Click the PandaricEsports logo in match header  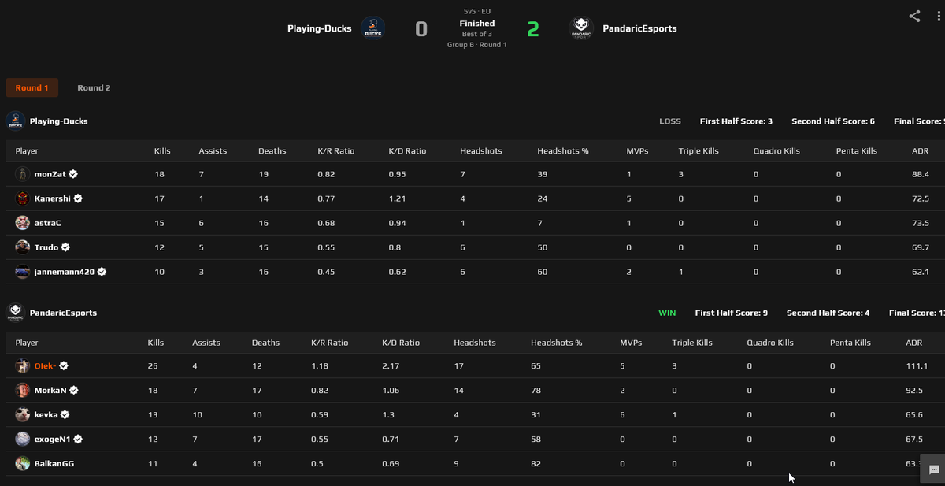click(581, 29)
